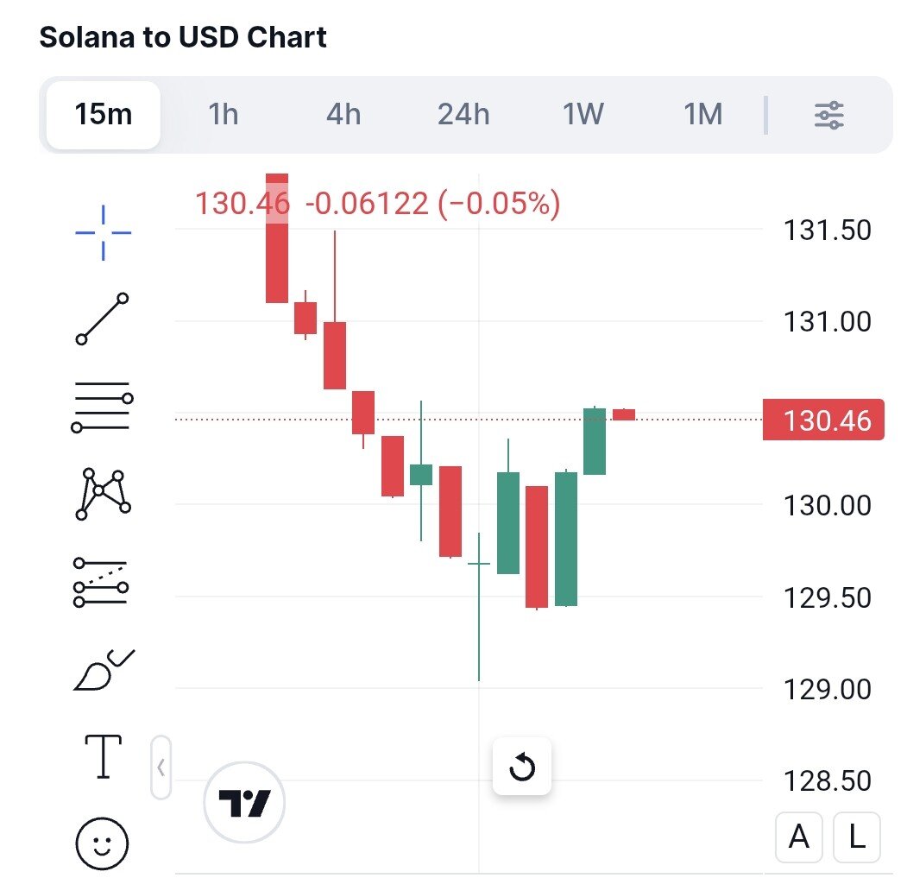
Task: Switch to the 15m timeframe tab
Action: pos(104,115)
